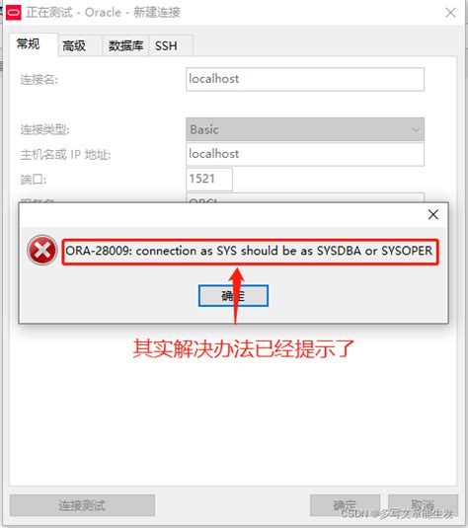Click the Oracle logo icon in title bar
Image resolution: width=468 pixels, height=528 pixels.
14,13
